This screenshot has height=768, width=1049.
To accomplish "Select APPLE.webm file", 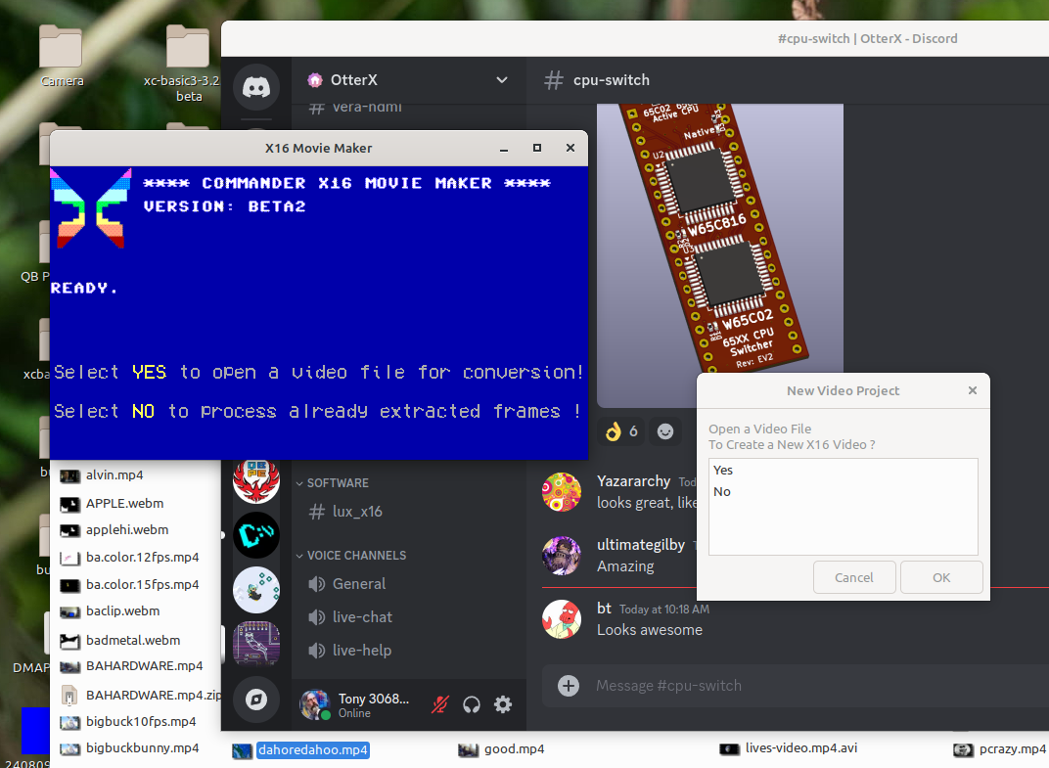I will [x=112, y=503].
